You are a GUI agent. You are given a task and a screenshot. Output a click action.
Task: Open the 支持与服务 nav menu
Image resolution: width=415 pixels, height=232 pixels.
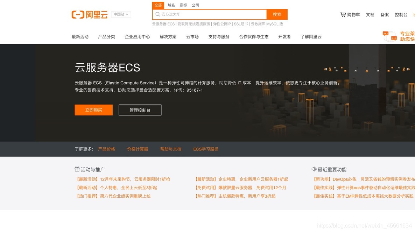(219, 37)
